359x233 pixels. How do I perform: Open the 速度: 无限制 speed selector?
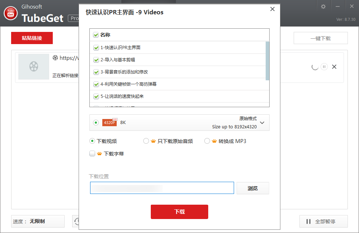tap(38, 221)
